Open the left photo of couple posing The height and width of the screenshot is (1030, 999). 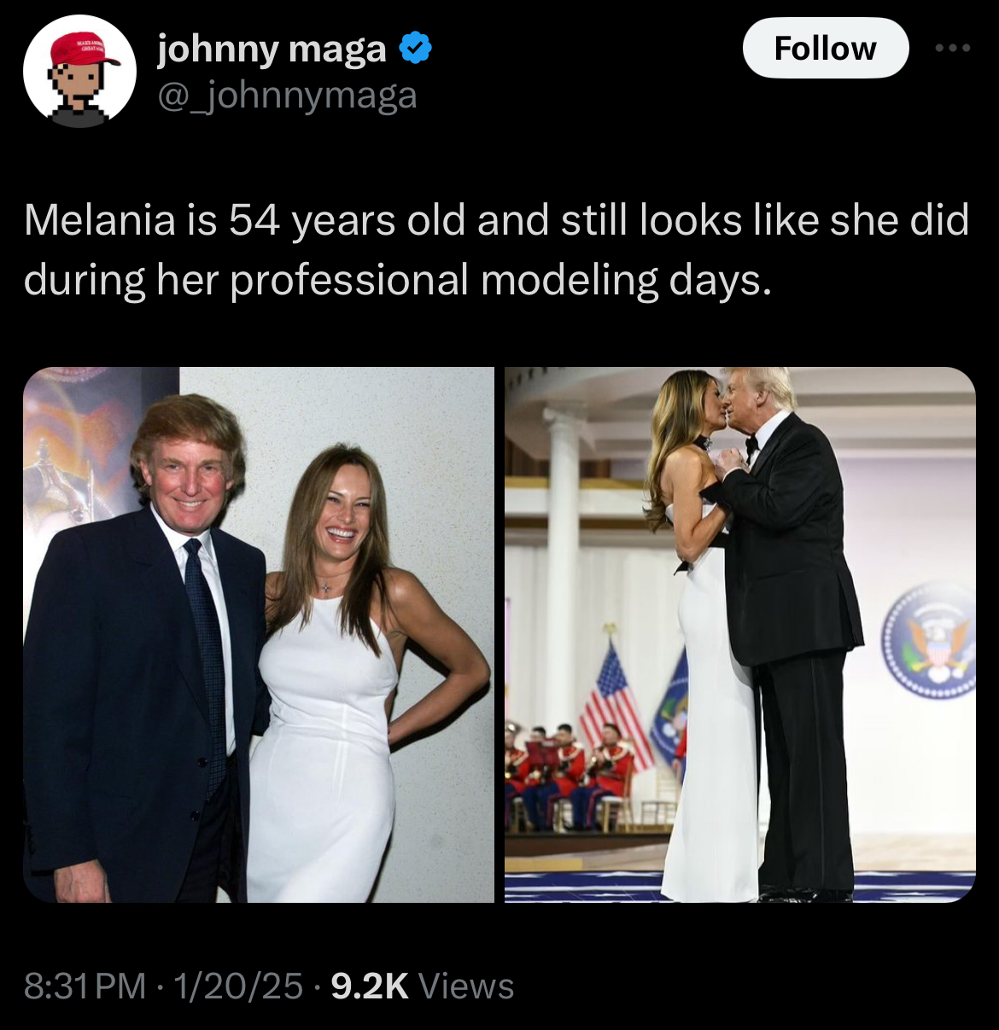tap(259, 634)
